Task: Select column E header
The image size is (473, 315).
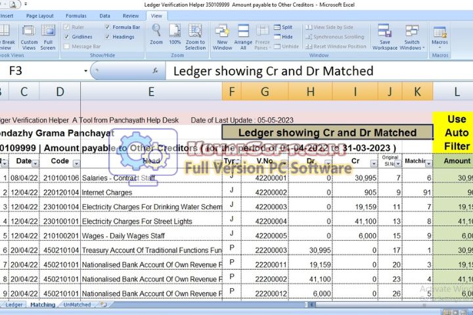Action: (x=152, y=91)
